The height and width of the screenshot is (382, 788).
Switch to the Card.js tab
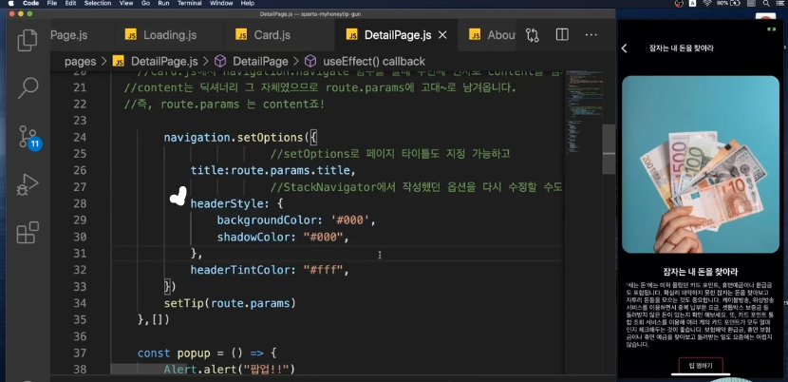[272, 35]
